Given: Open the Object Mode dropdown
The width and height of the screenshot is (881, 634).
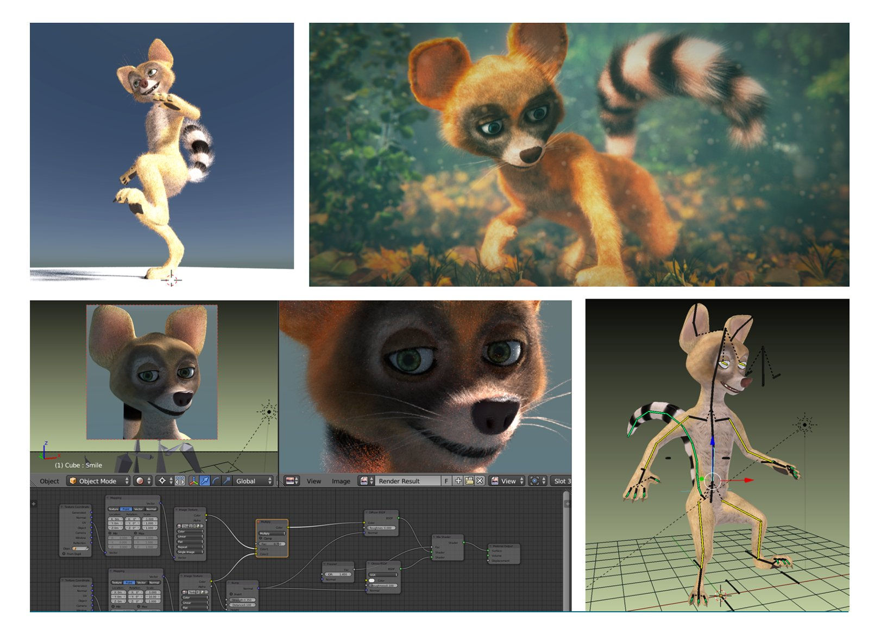Looking at the screenshot, I should tap(98, 481).
